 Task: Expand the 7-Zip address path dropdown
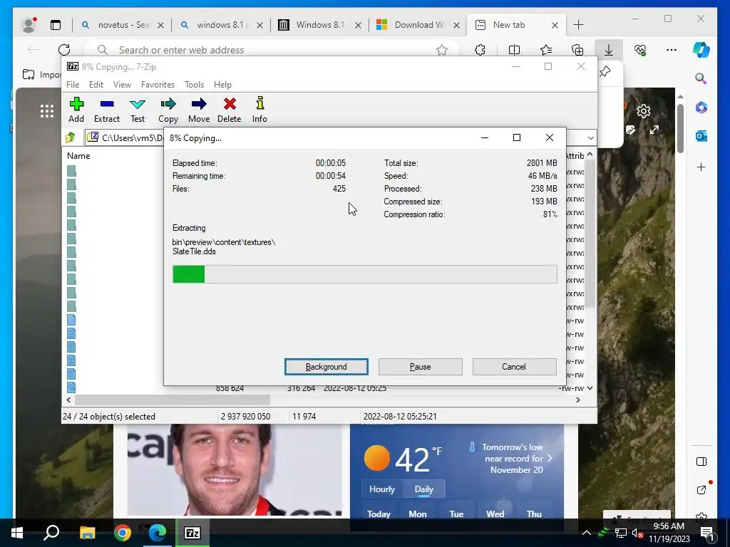pos(590,137)
